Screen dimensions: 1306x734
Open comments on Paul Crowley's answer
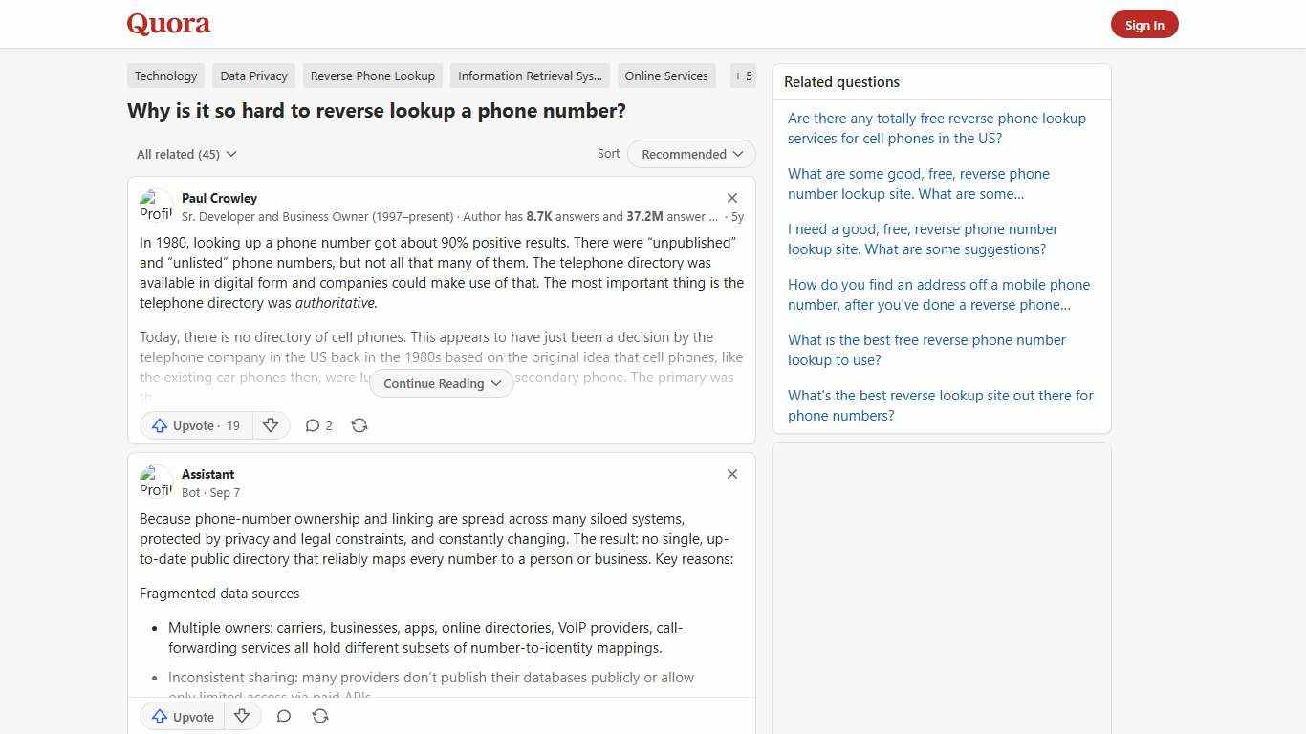317,425
